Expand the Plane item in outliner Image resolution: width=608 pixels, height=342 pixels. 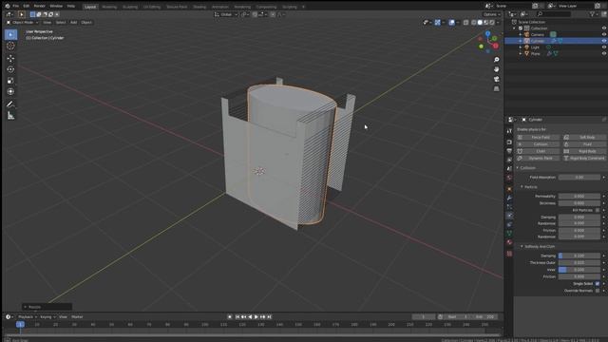pyautogui.click(x=521, y=53)
